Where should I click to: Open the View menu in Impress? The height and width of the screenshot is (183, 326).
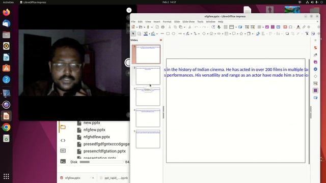[x=148, y=21]
